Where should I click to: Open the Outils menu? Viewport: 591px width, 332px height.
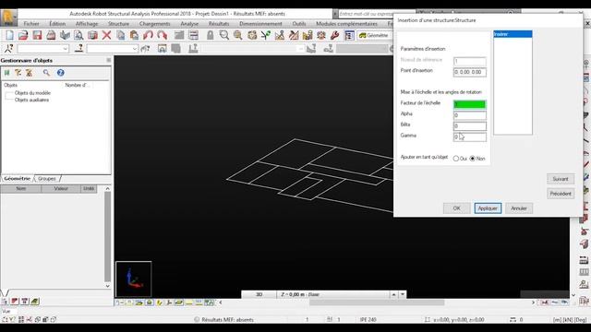point(299,23)
